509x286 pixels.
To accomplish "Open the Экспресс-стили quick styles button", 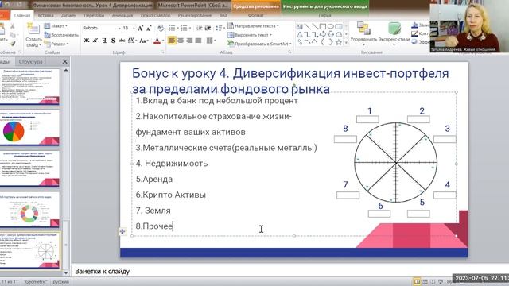I will click(394, 34).
